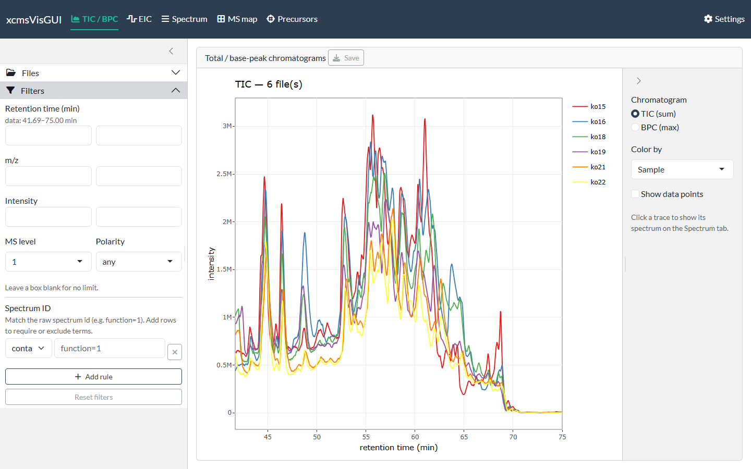This screenshot has height=469, width=751.
Task: Select TIC (sum) radio option
Action: click(x=635, y=114)
